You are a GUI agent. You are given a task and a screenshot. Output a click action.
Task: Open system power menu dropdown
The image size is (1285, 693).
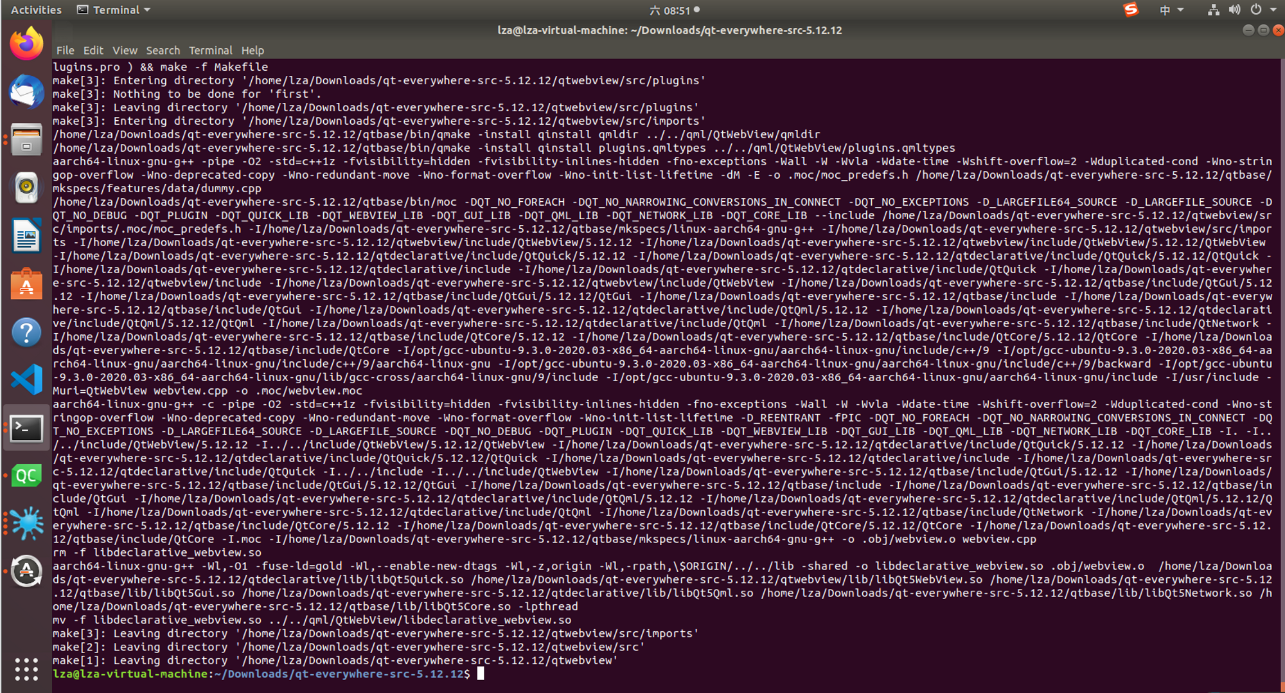pos(1263,10)
